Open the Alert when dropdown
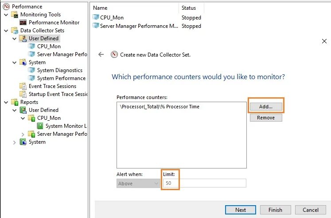 pyautogui.click(x=138, y=183)
